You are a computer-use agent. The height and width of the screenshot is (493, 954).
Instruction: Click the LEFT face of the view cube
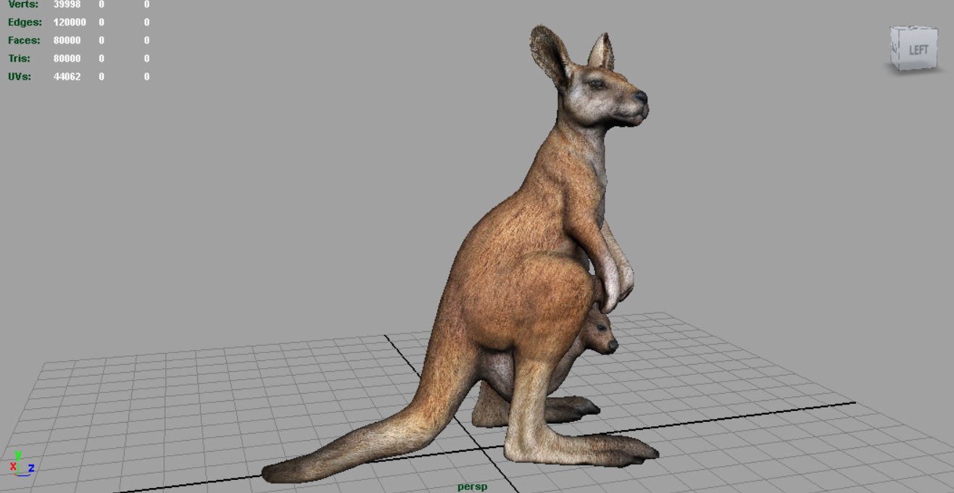click(x=918, y=49)
